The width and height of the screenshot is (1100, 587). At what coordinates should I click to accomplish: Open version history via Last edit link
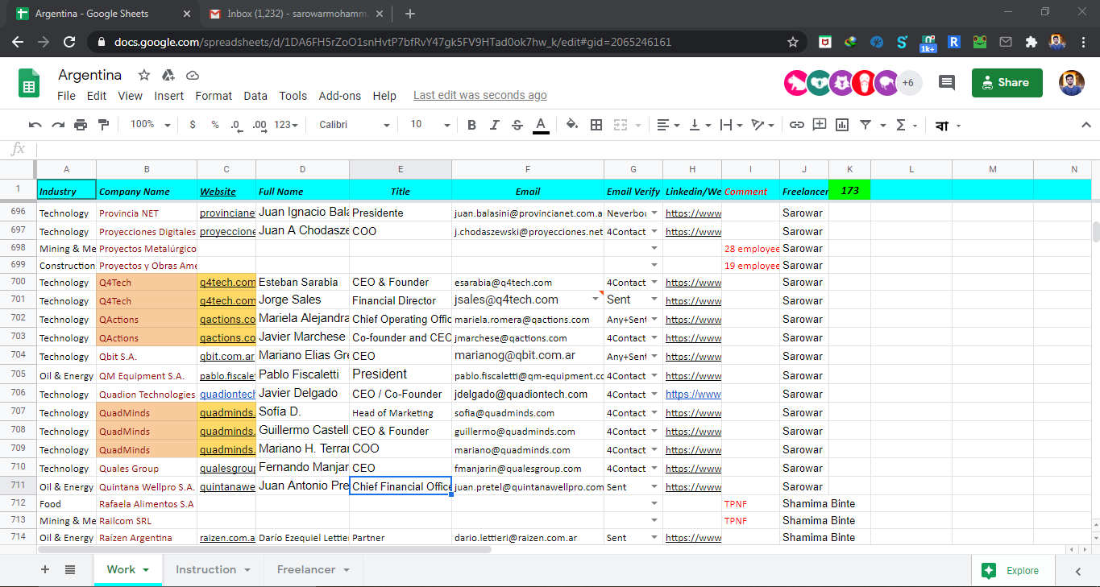click(x=479, y=95)
